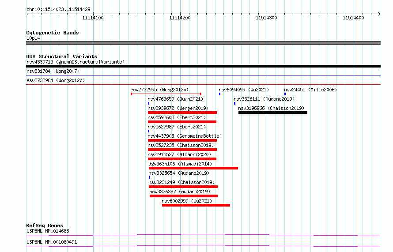The height and width of the screenshot is (252, 393).
Task: Select the red bar under nsv5915527
Action: [x=182, y=159]
